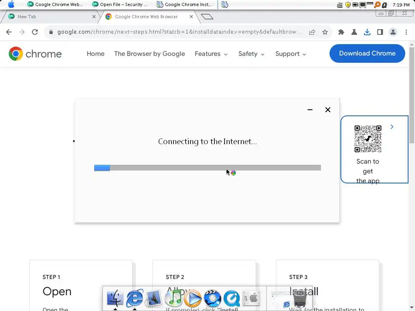Close the New Tab tab
The height and width of the screenshot is (311, 415).
click(x=94, y=17)
